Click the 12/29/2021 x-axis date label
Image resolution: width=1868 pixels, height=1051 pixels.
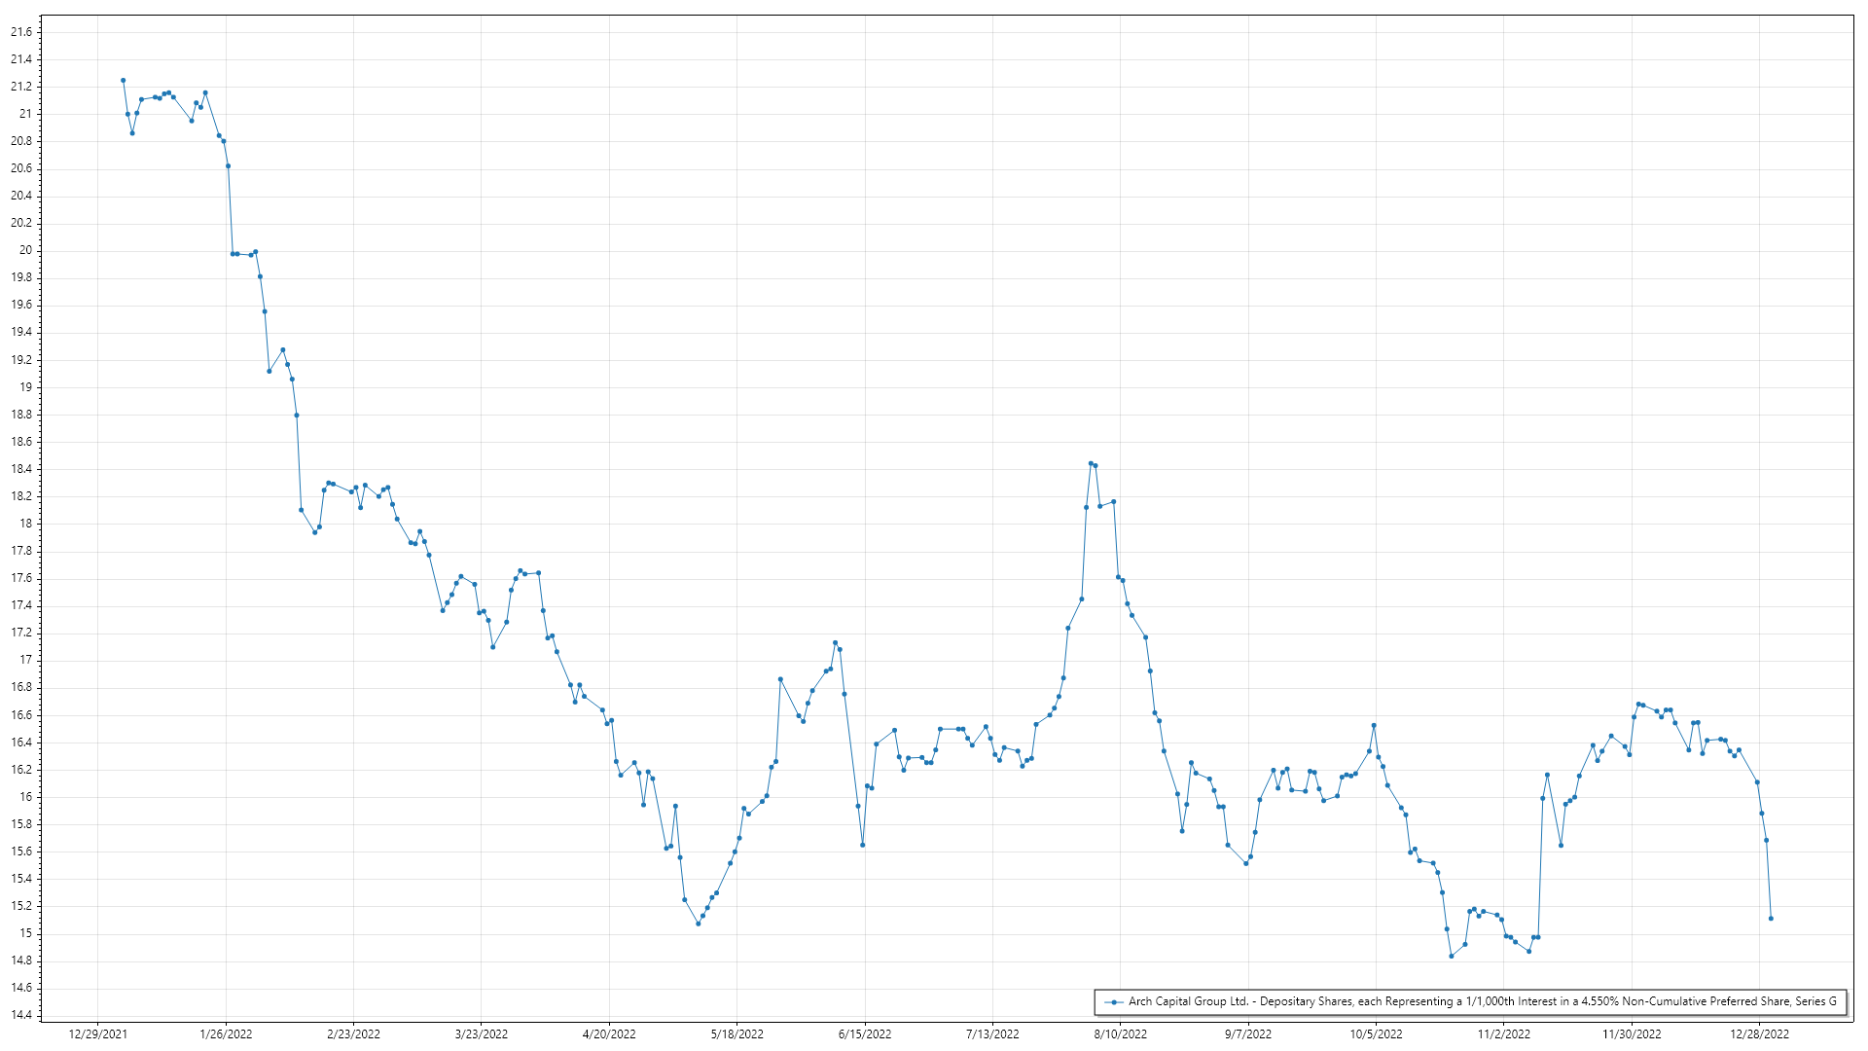coord(97,1034)
